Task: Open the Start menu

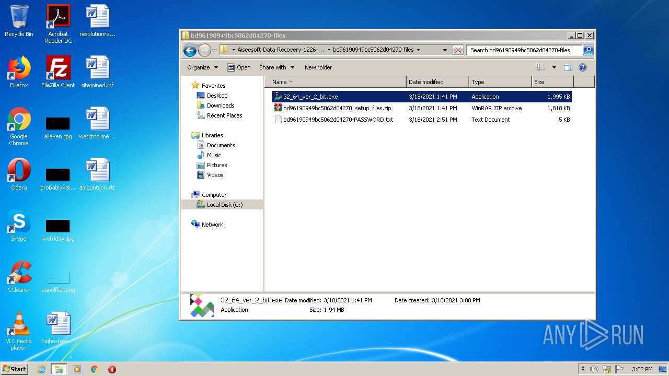Action: (x=14, y=369)
